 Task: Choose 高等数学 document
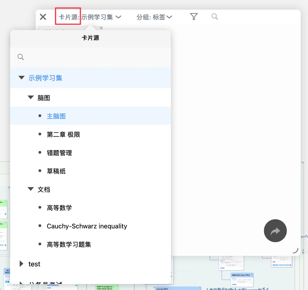(91, 208)
